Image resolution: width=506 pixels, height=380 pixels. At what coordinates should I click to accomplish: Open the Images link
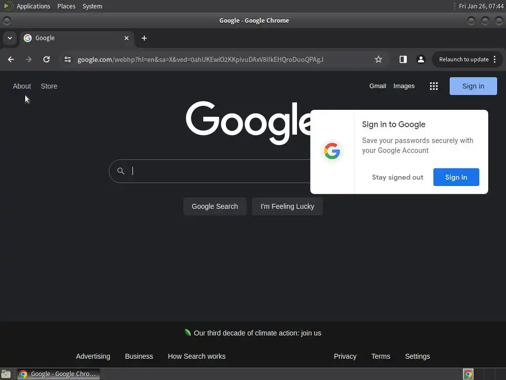404,86
